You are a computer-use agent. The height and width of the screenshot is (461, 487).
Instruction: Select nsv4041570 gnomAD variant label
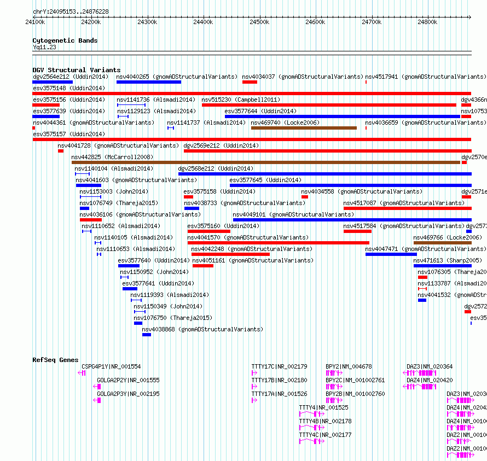pos(248,237)
